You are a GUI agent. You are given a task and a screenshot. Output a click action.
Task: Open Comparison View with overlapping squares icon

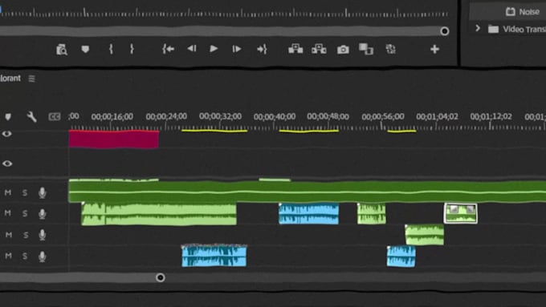366,49
